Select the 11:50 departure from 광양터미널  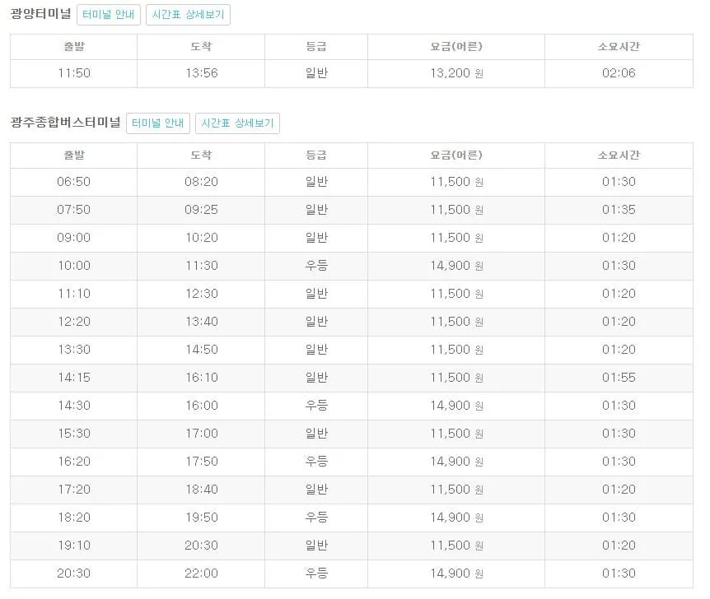point(73,73)
